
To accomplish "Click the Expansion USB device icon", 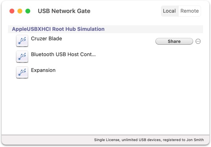I will [x=22, y=72].
